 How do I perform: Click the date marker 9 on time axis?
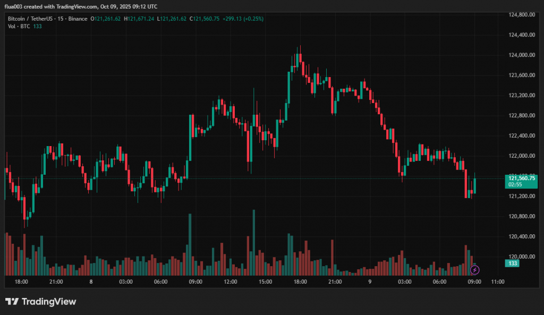(x=369, y=282)
